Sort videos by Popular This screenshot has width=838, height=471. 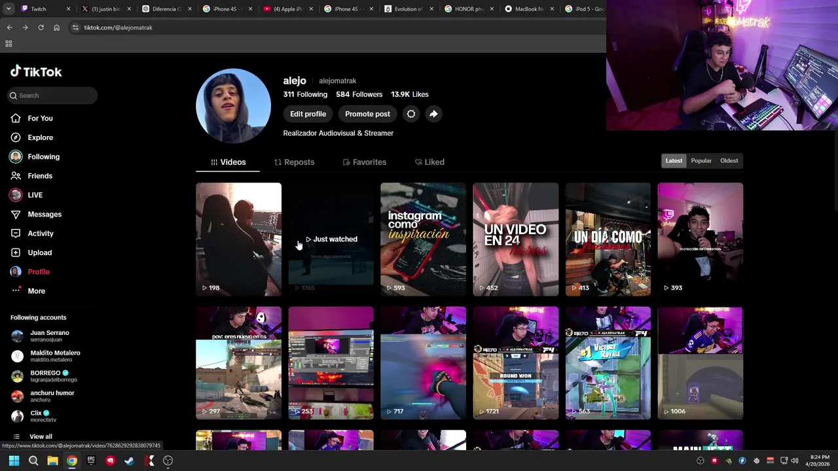click(701, 161)
